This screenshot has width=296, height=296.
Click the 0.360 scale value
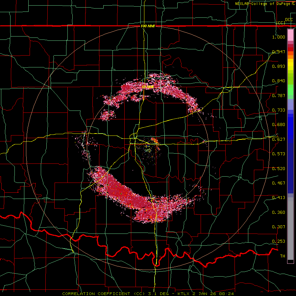(279, 212)
